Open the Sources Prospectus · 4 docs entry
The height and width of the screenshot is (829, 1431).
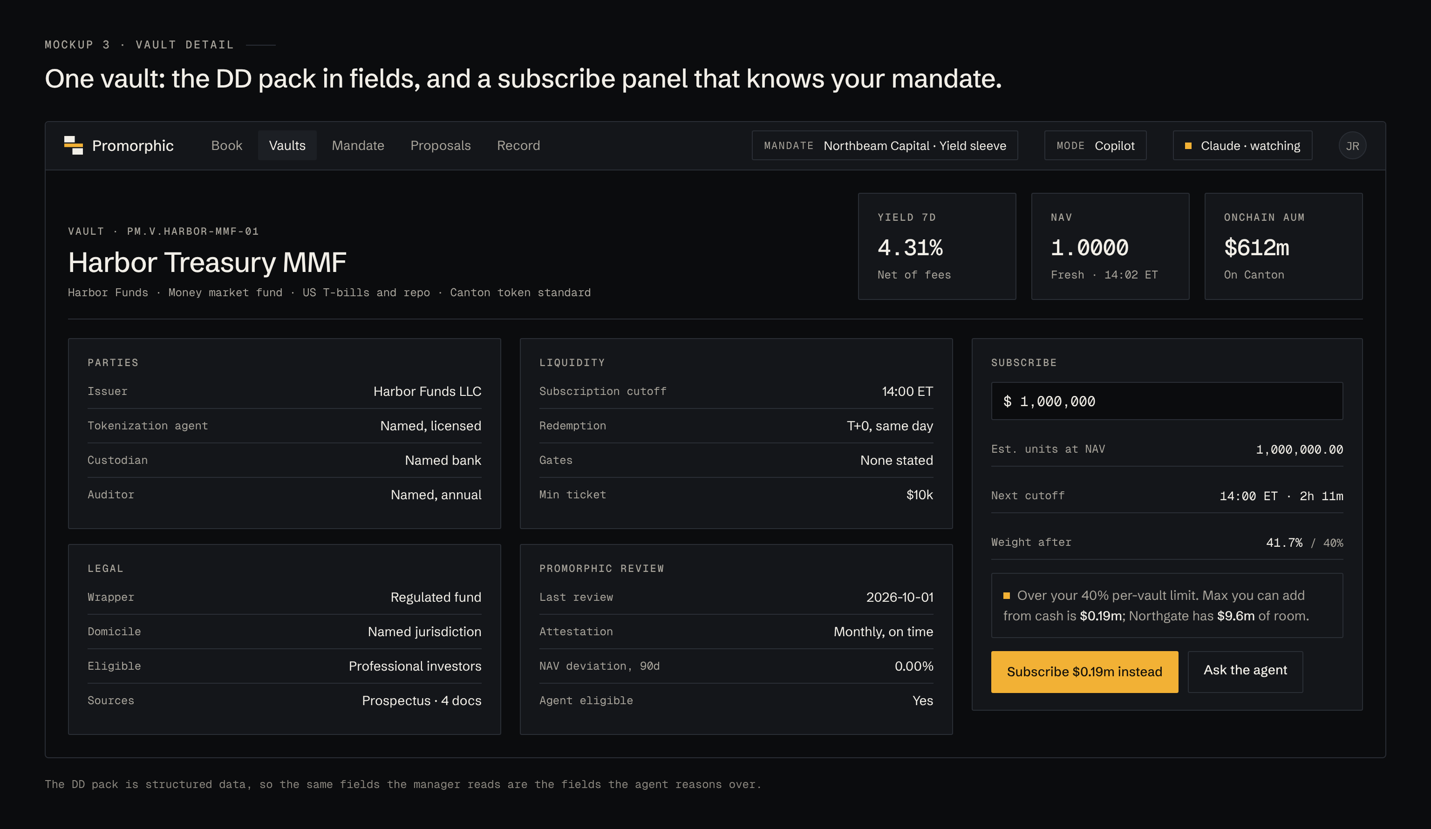coord(422,700)
